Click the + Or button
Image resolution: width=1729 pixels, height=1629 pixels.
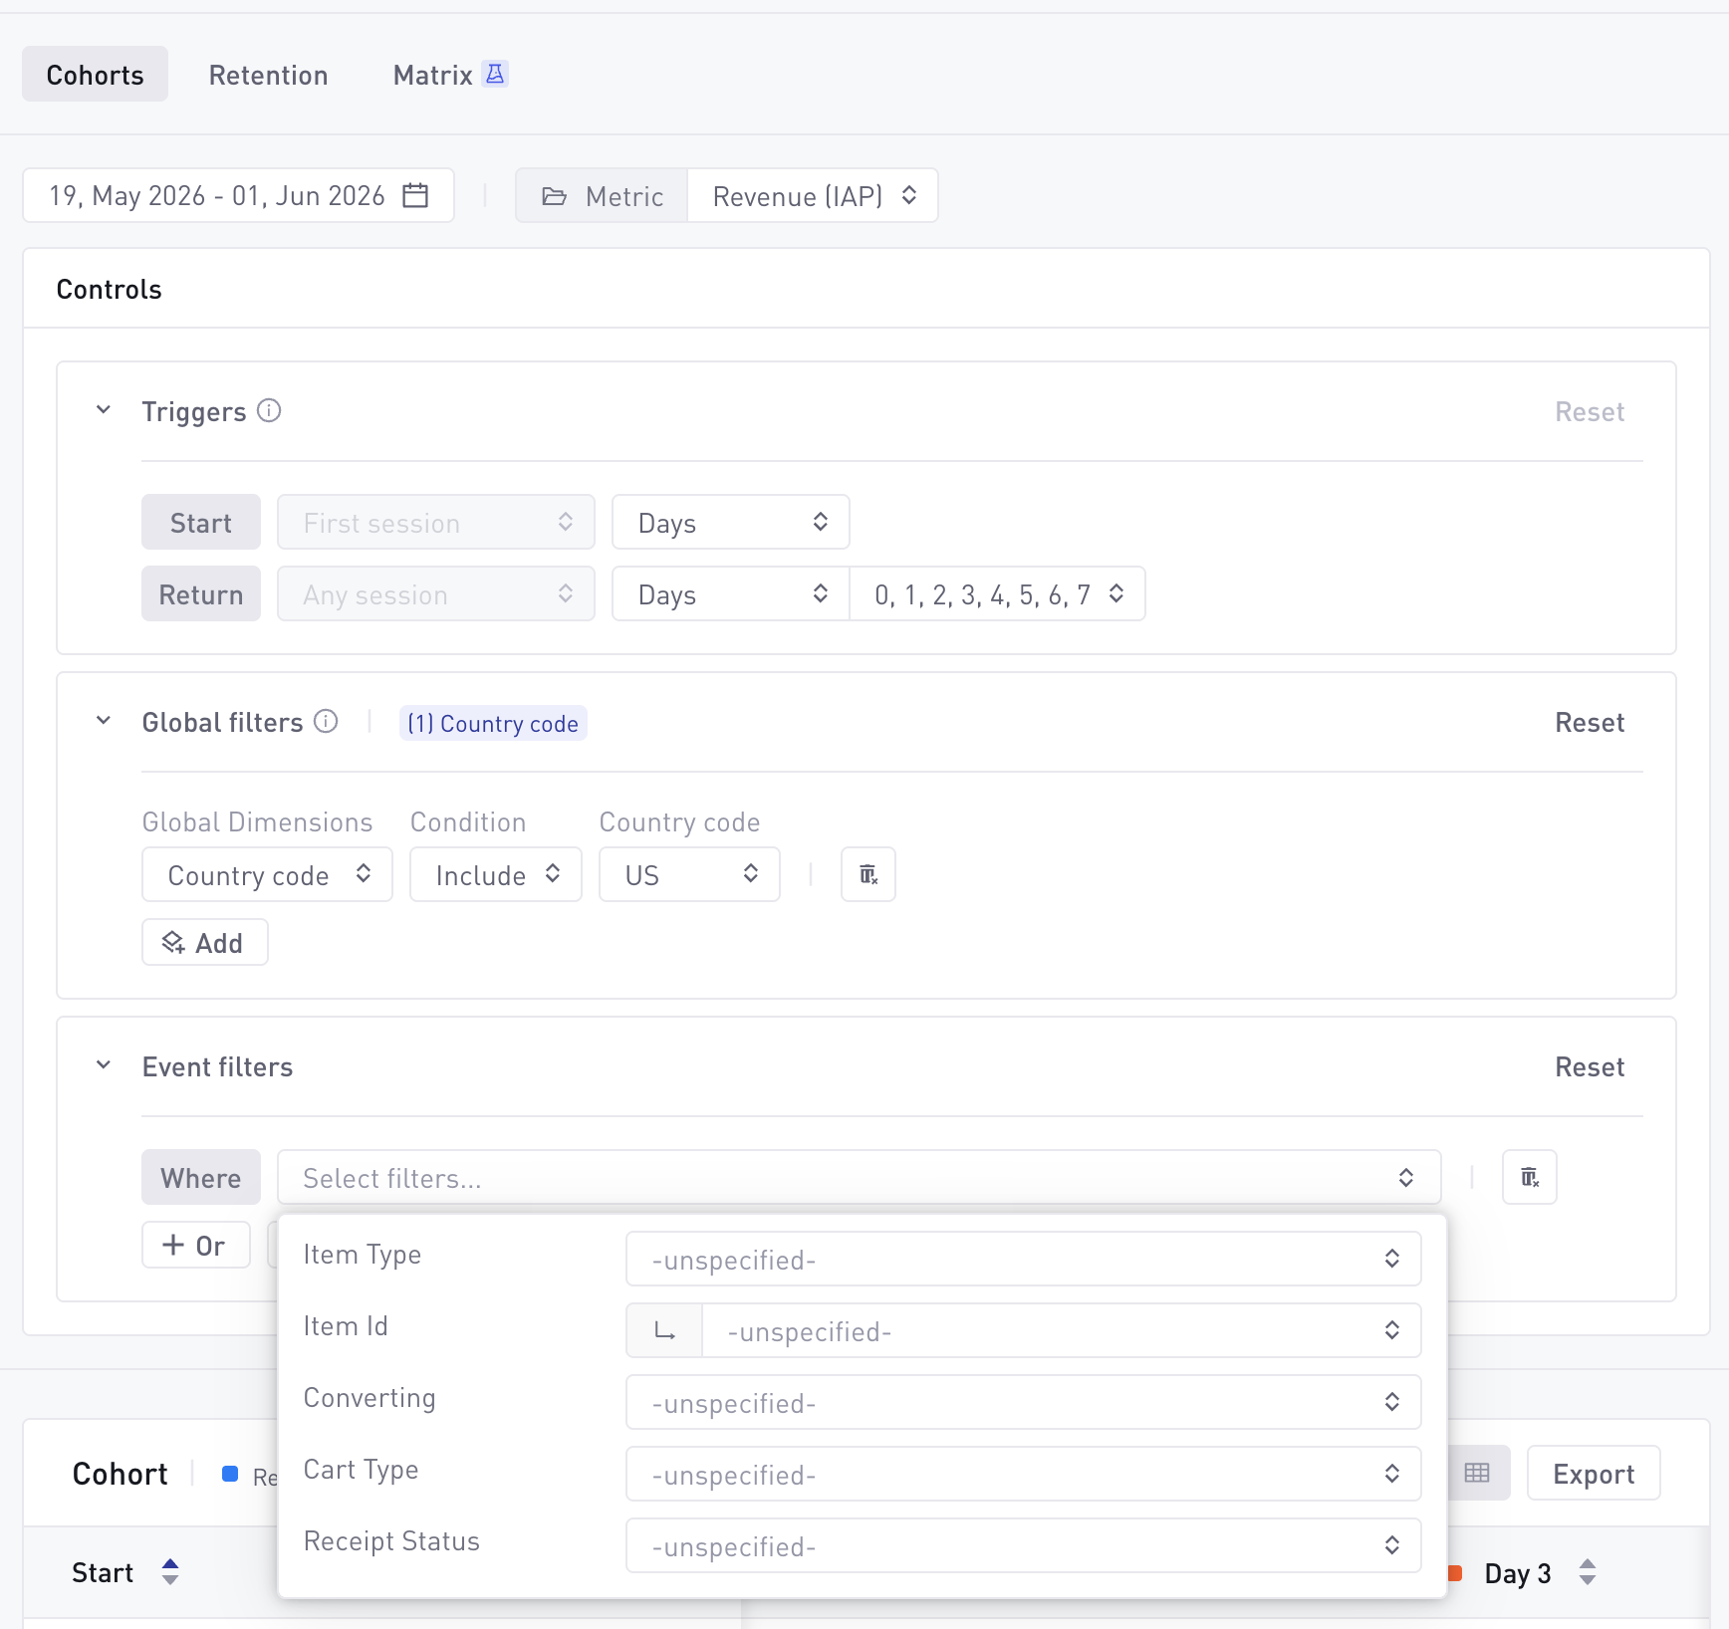point(195,1245)
